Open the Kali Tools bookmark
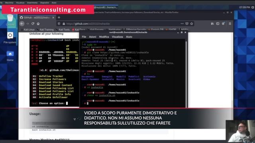The width and height of the screenshot is (255, 143). (63, 30)
